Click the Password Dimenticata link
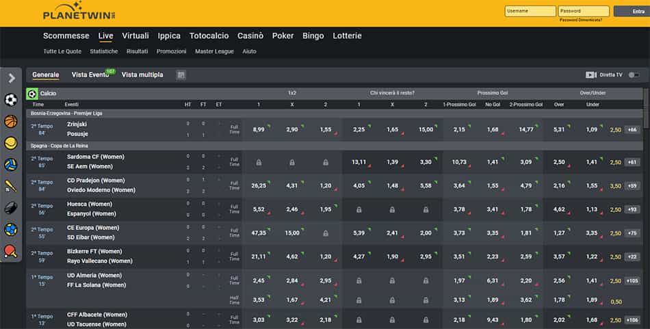This screenshot has width=650, height=329. tap(580, 20)
